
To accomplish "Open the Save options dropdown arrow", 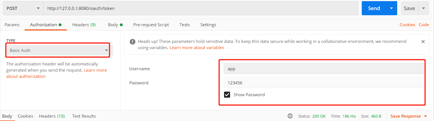I will 424,8.
